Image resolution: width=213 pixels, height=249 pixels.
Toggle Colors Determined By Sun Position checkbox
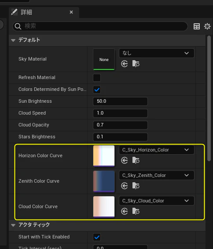pyautogui.click(x=97, y=90)
